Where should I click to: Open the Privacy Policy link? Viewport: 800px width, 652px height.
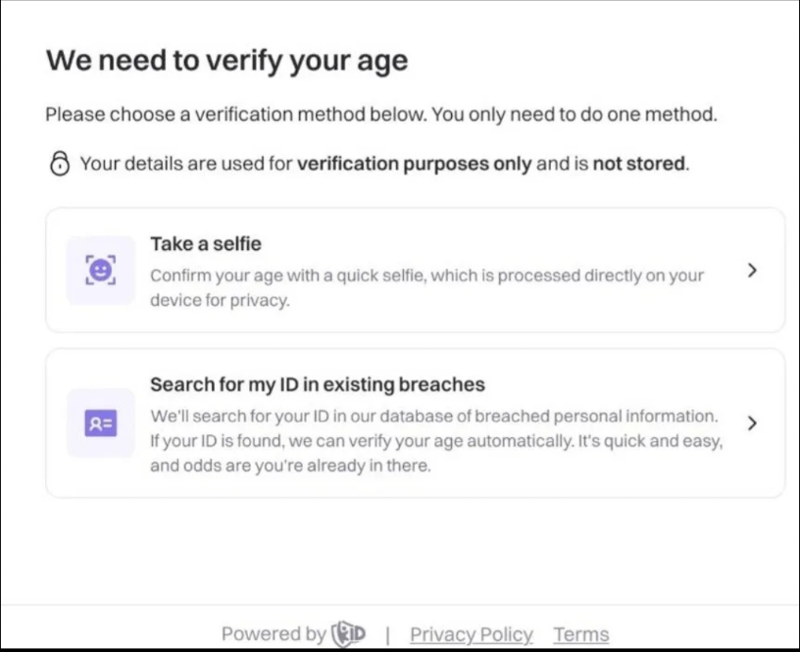tap(471, 634)
